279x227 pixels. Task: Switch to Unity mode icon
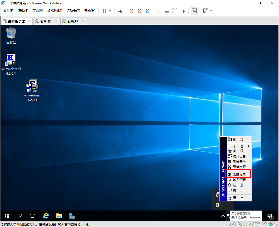pos(183,11)
